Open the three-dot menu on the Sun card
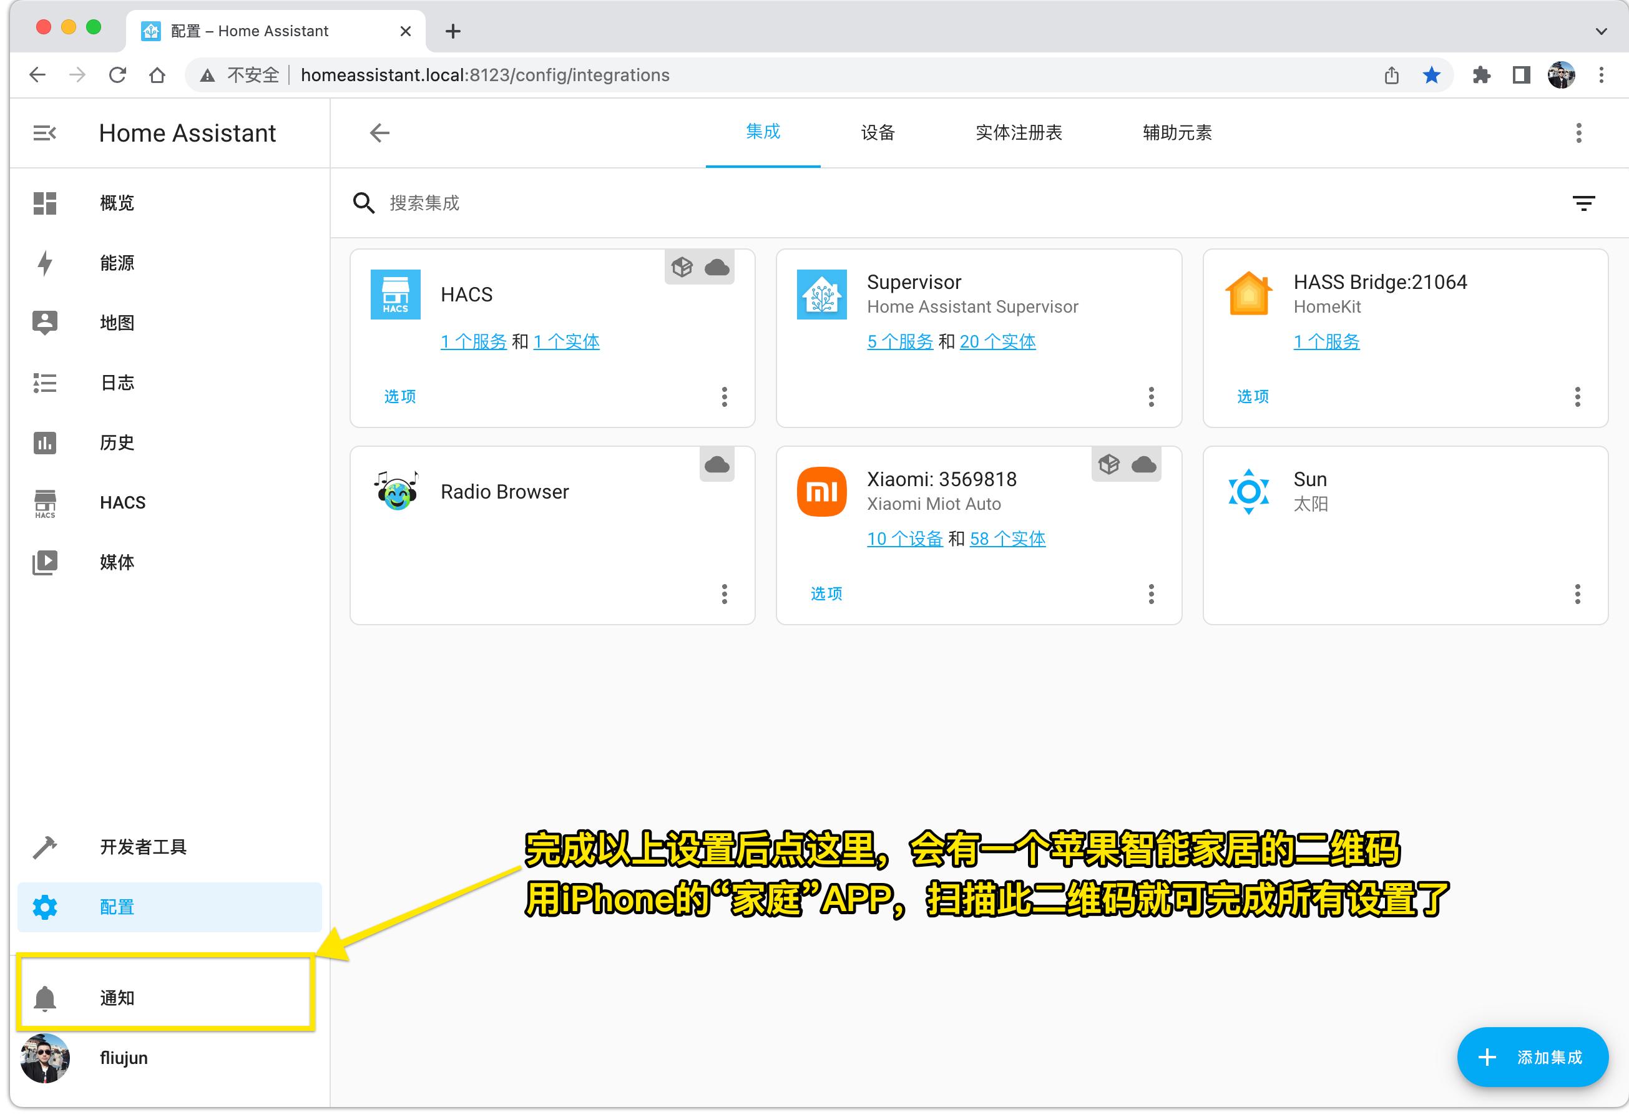 click(x=1578, y=594)
